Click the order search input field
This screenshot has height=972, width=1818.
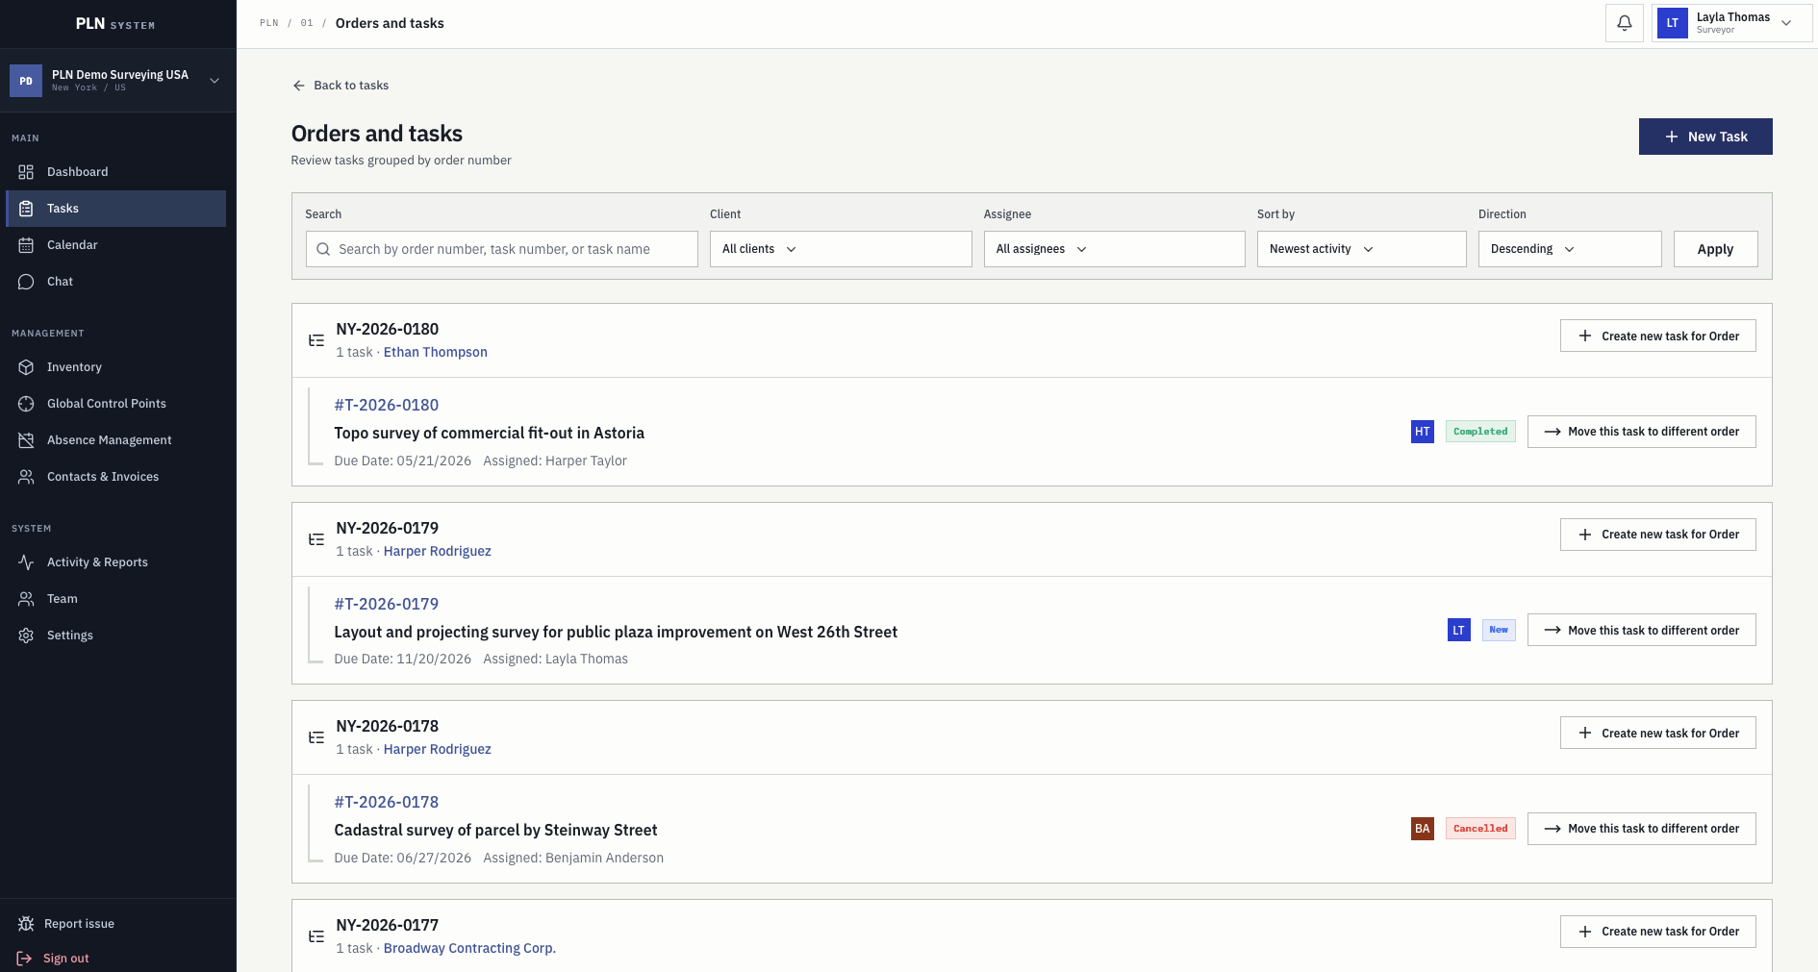pyautogui.click(x=501, y=249)
